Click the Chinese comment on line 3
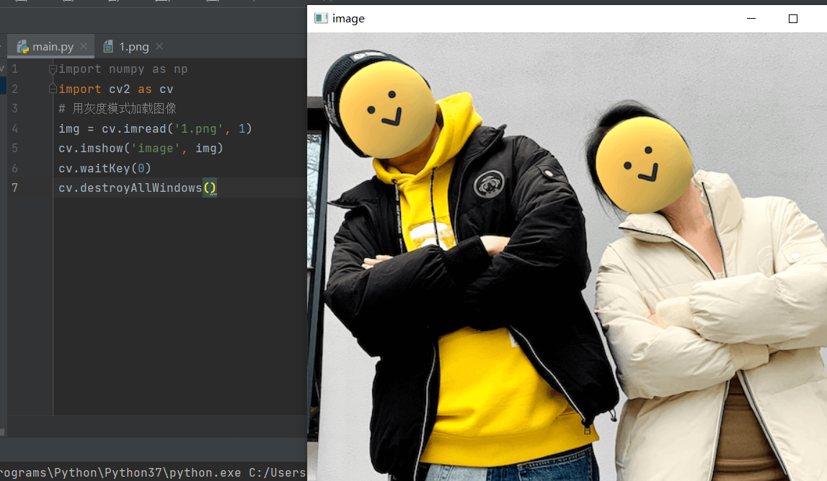The image size is (827, 481). tap(117, 109)
